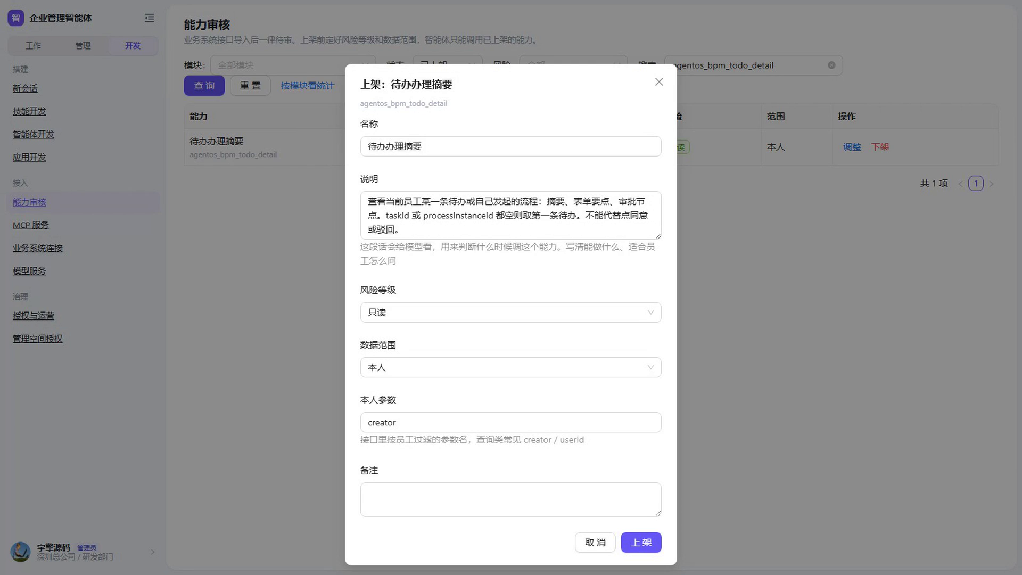Open 授权与运营 in the sidebar
Image resolution: width=1022 pixels, height=575 pixels.
point(34,316)
